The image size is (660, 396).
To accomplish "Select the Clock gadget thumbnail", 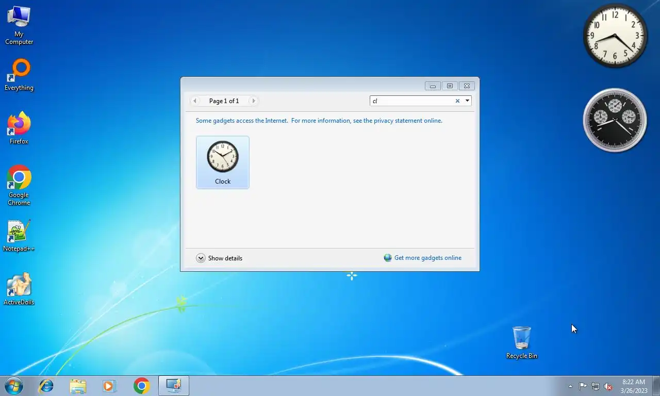I will pos(223,162).
